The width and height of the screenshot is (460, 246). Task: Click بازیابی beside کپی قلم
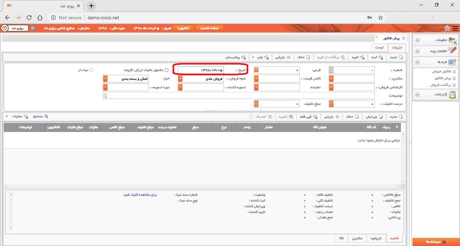332,117
